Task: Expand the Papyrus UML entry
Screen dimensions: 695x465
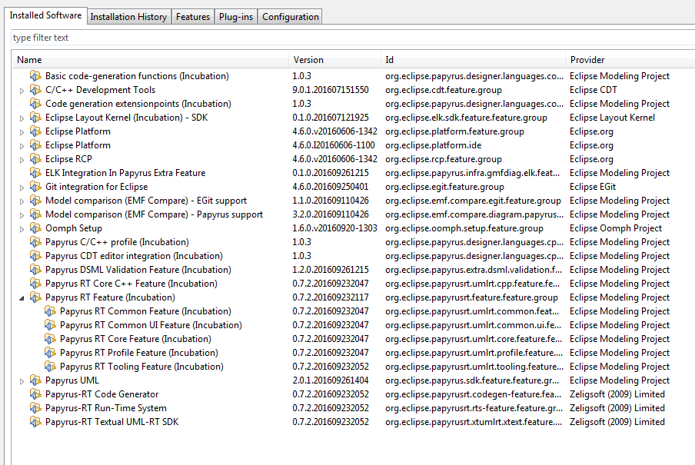Action: coord(22,381)
